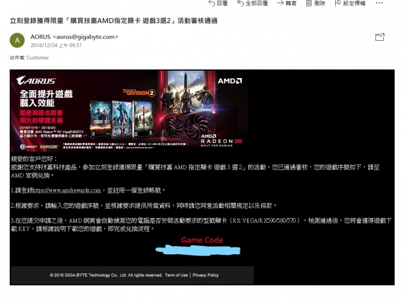Image resolution: width=407 pixels, height=304 pixels.
Task: Click step 2 instruction text 根據要求
Action: coord(144,206)
